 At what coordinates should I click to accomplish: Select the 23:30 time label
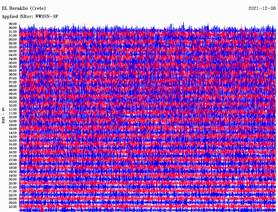tap(12, 207)
